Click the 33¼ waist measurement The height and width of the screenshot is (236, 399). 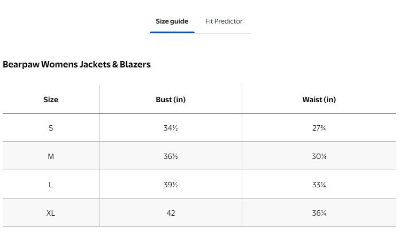[x=319, y=185]
